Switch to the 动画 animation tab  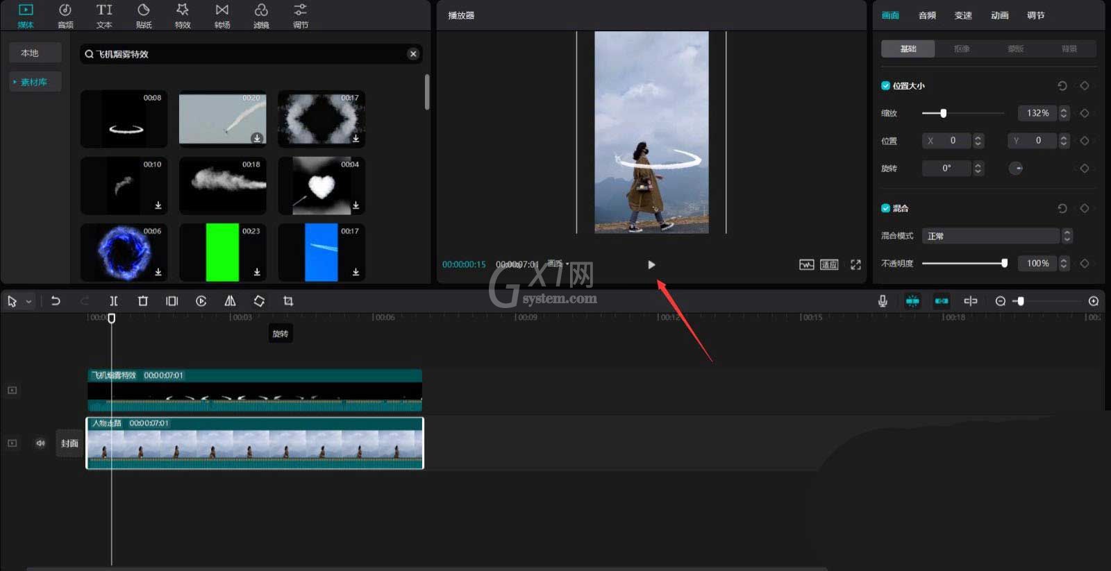(999, 15)
